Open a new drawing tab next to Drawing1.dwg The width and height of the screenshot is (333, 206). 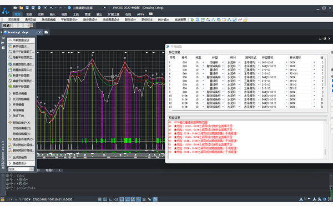coord(46,32)
